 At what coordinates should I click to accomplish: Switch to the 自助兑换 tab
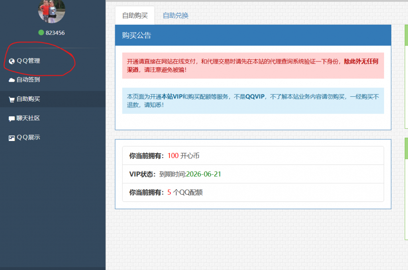(175, 16)
